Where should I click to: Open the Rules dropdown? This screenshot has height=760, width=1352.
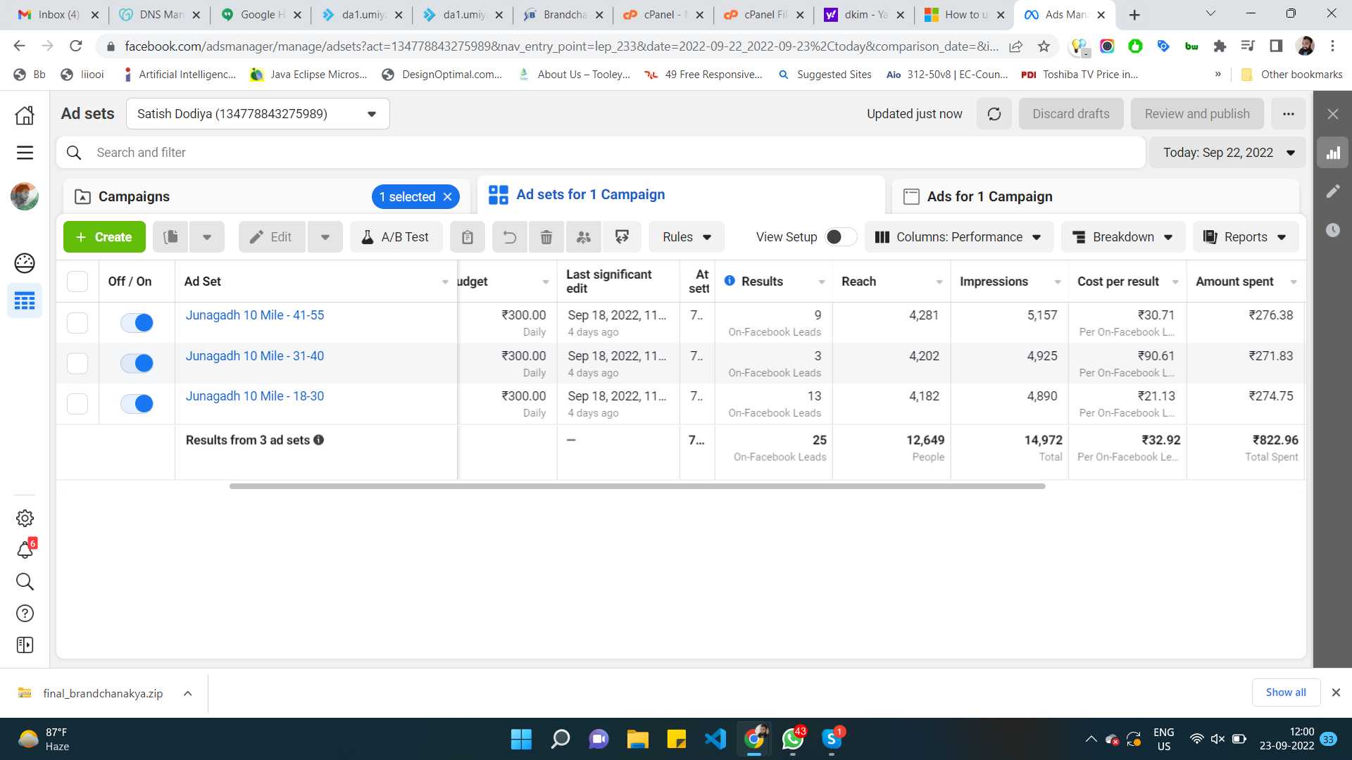pos(687,237)
